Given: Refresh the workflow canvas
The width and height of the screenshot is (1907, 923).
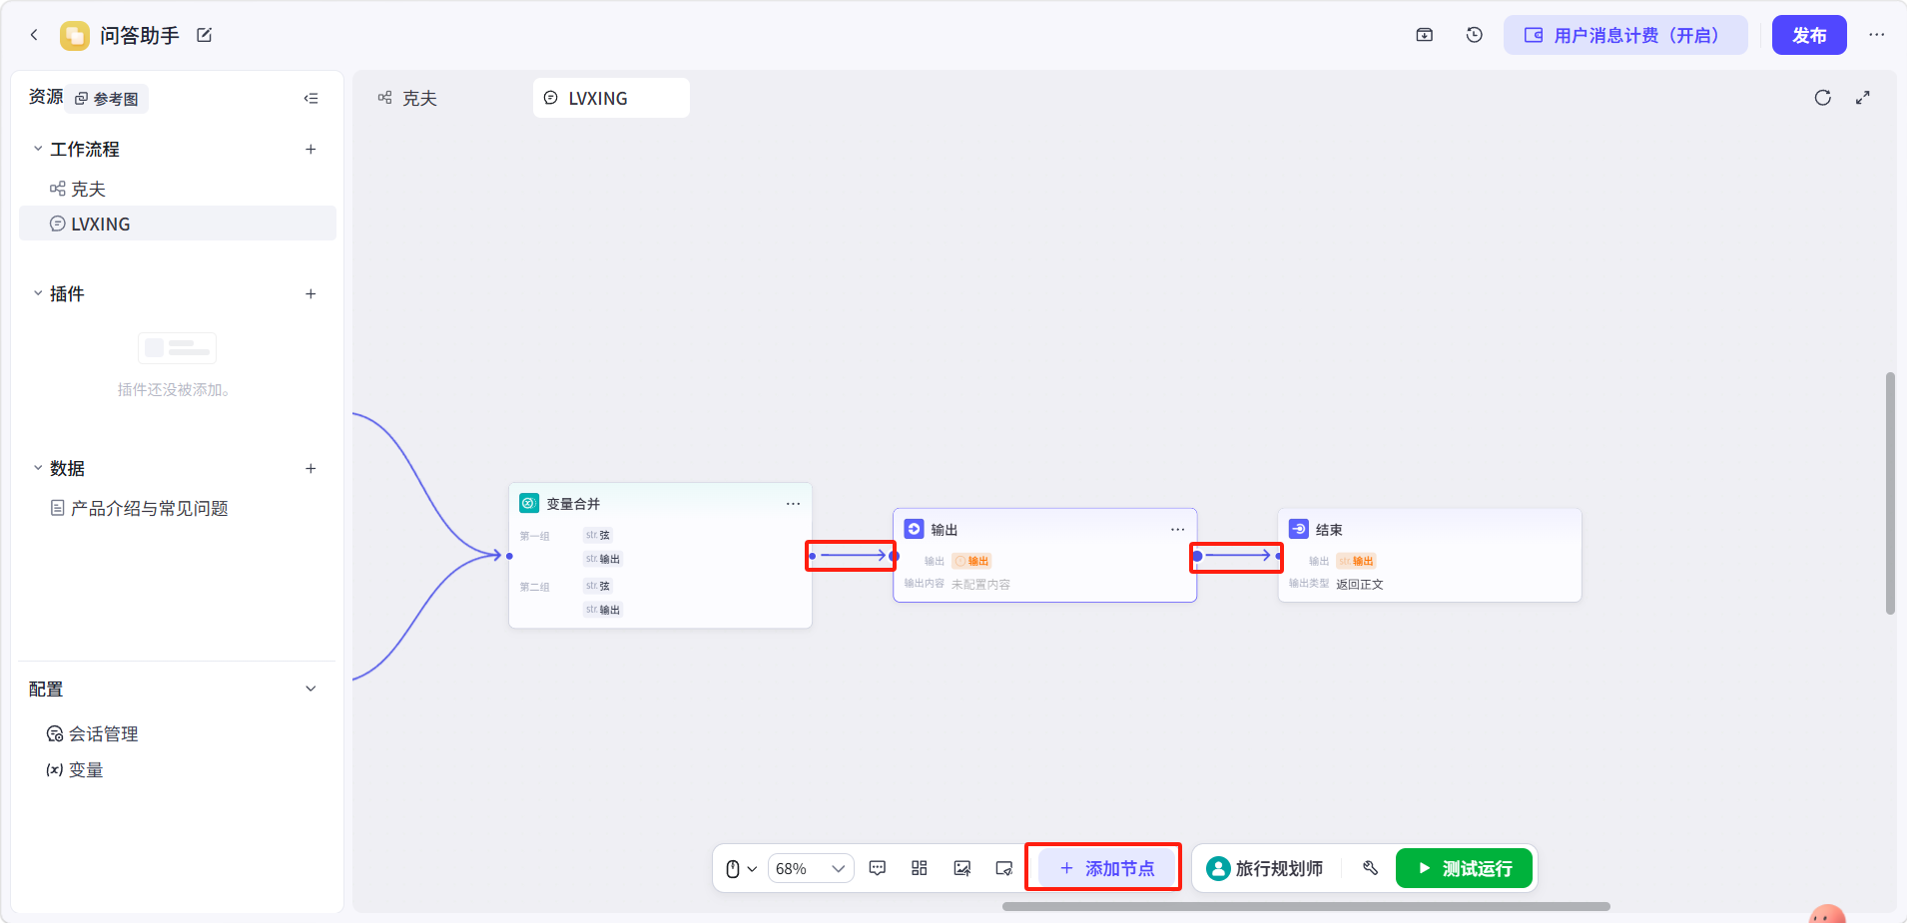Looking at the screenshot, I should (1823, 98).
